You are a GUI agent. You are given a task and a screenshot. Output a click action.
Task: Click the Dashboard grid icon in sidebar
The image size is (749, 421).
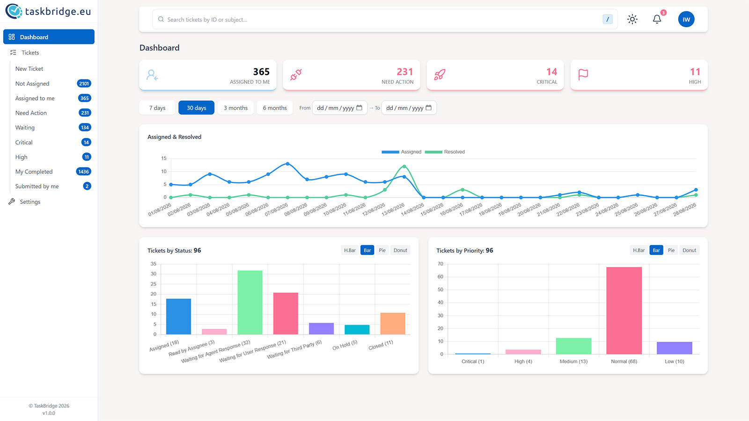coord(12,37)
